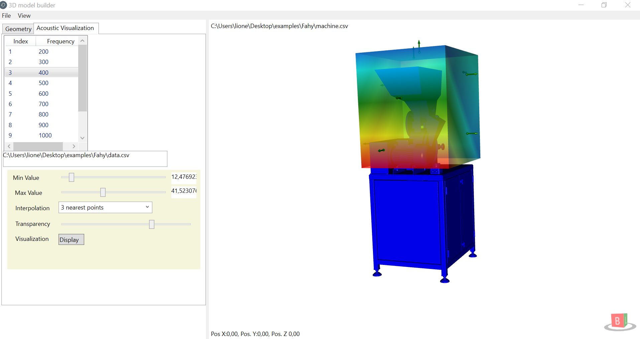Click the horizontal scrollbar thumb of frequency list
640x339 pixels.
click(x=38, y=146)
